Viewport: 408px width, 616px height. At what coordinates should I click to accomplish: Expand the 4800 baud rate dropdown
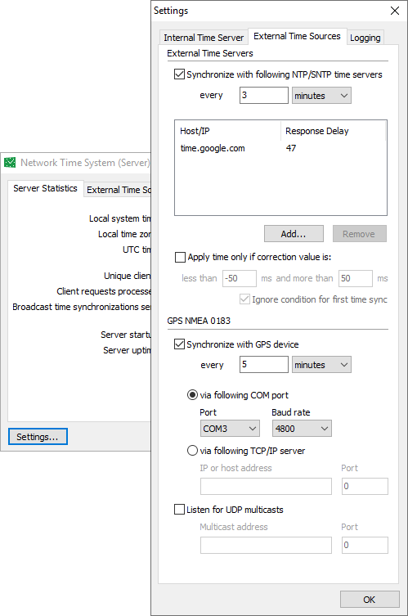pyautogui.click(x=302, y=428)
